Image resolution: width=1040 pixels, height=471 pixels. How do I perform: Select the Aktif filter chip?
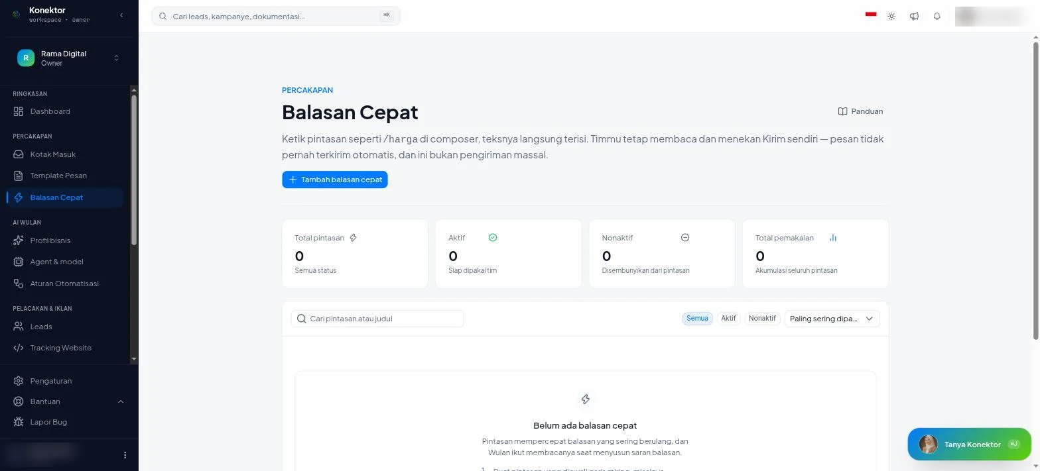728,319
